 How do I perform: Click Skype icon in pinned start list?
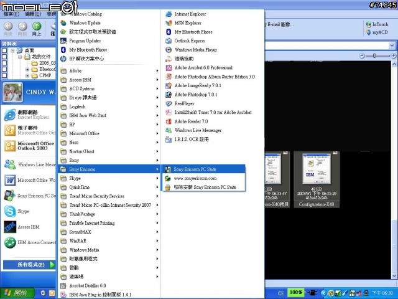click(10, 211)
